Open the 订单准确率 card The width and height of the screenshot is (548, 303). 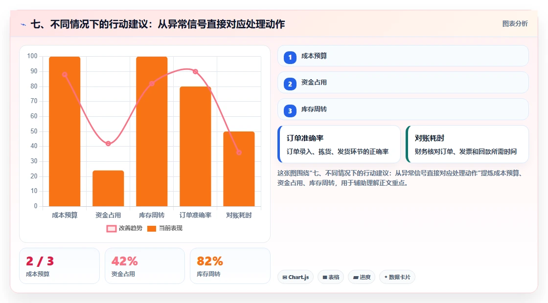tap(339, 144)
